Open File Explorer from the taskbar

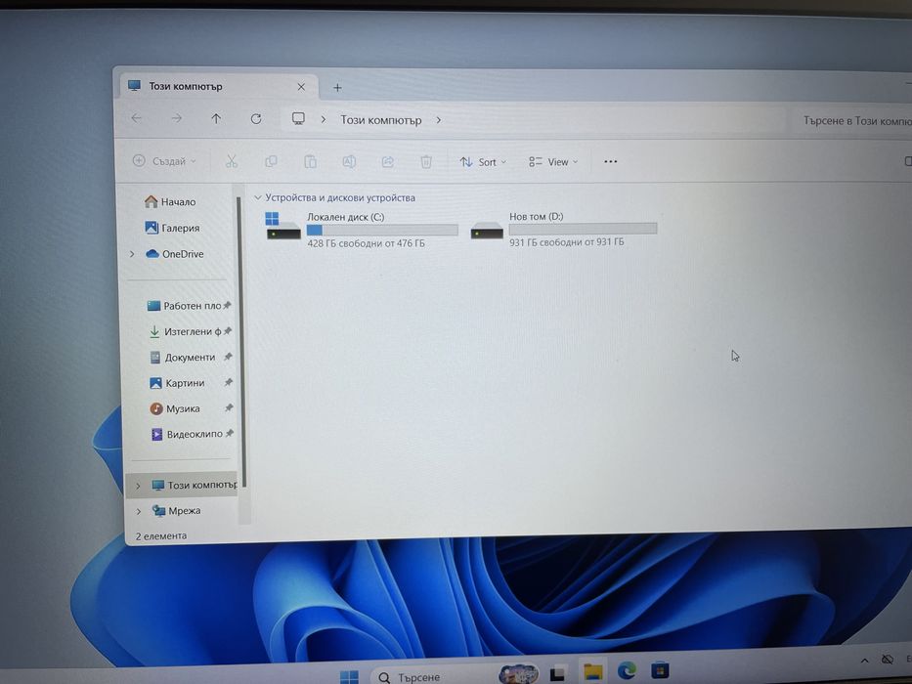(592, 672)
